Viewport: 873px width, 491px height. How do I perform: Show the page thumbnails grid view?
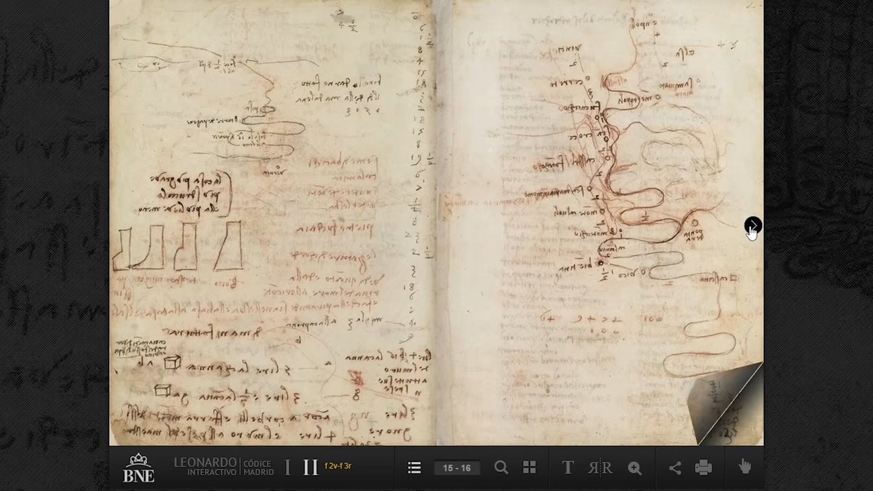click(530, 468)
